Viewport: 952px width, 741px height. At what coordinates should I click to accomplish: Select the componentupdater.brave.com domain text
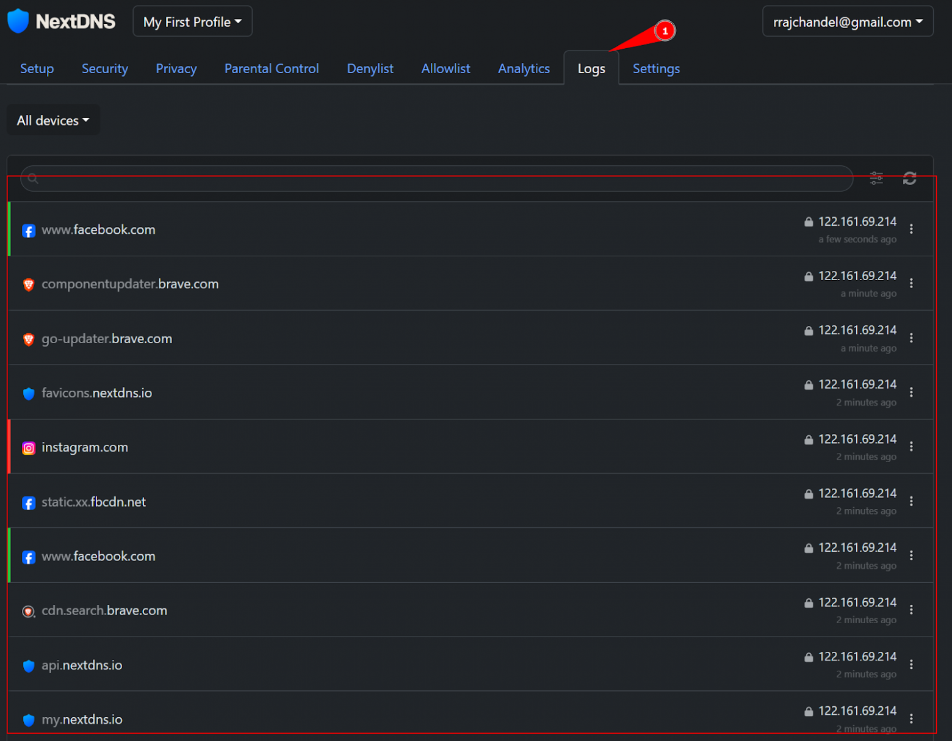[x=130, y=284]
